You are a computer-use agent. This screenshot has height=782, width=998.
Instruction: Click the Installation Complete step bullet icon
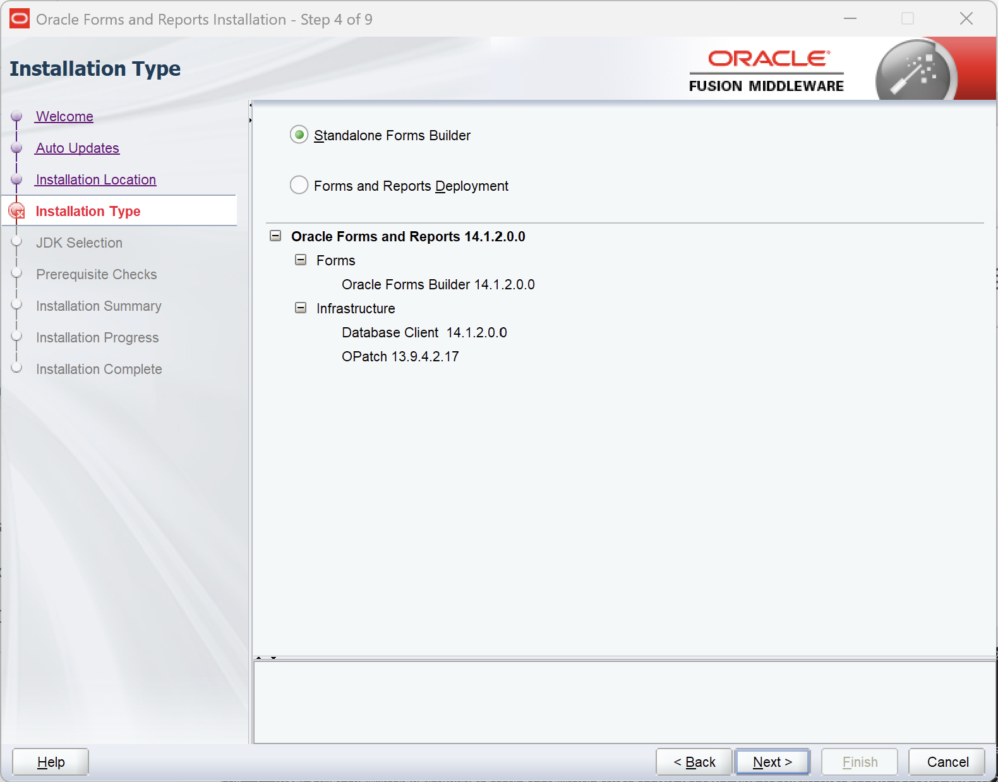click(x=17, y=368)
